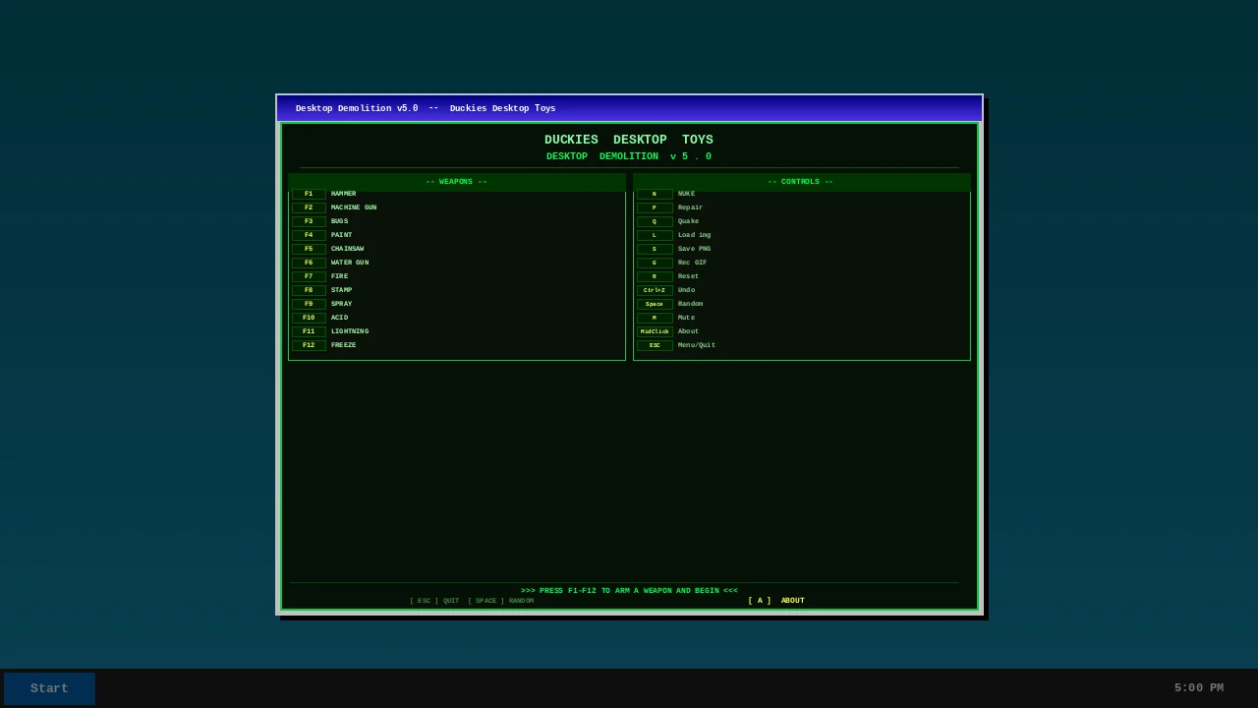Click the Repair control label
Screen dimensions: 1258x708
click(x=690, y=207)
